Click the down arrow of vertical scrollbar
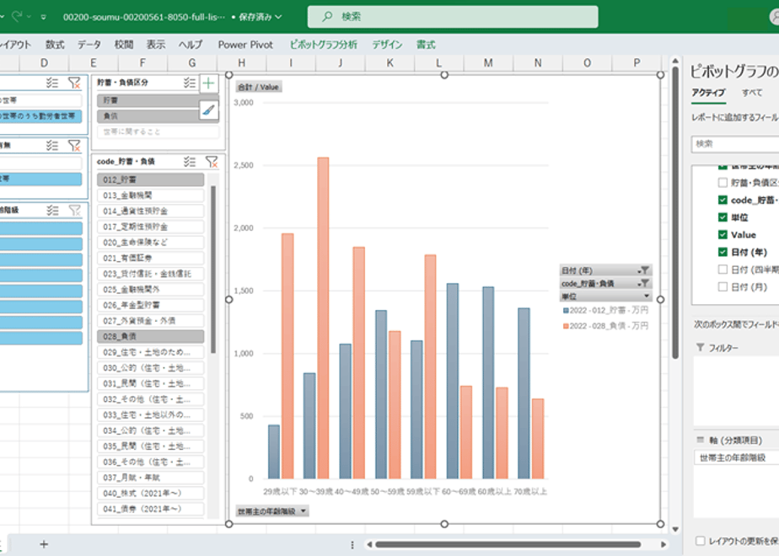The width and height of the screenshot is (779, 556). (675, 529)
